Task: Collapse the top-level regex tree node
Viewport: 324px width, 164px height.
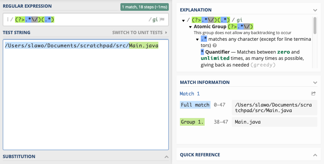Action: 183,21
